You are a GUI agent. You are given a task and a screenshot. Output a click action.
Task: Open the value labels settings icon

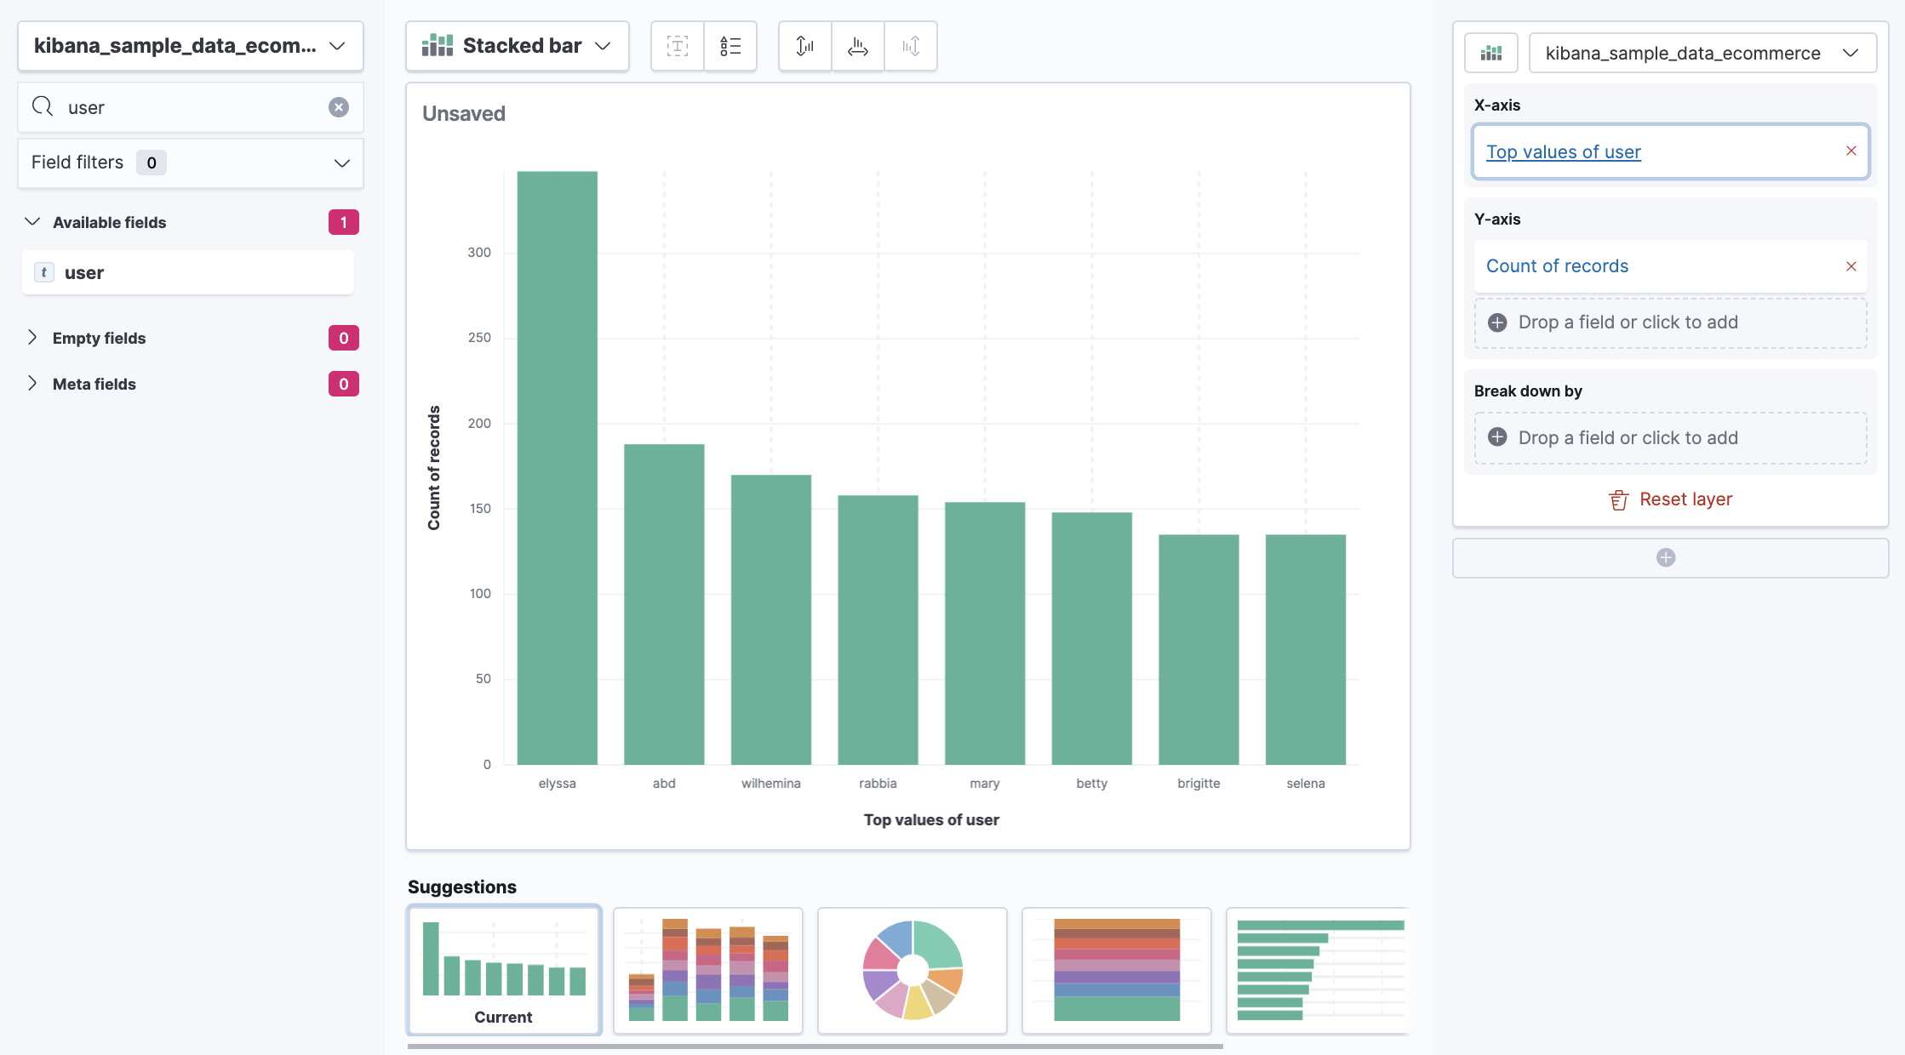(678, 46)
